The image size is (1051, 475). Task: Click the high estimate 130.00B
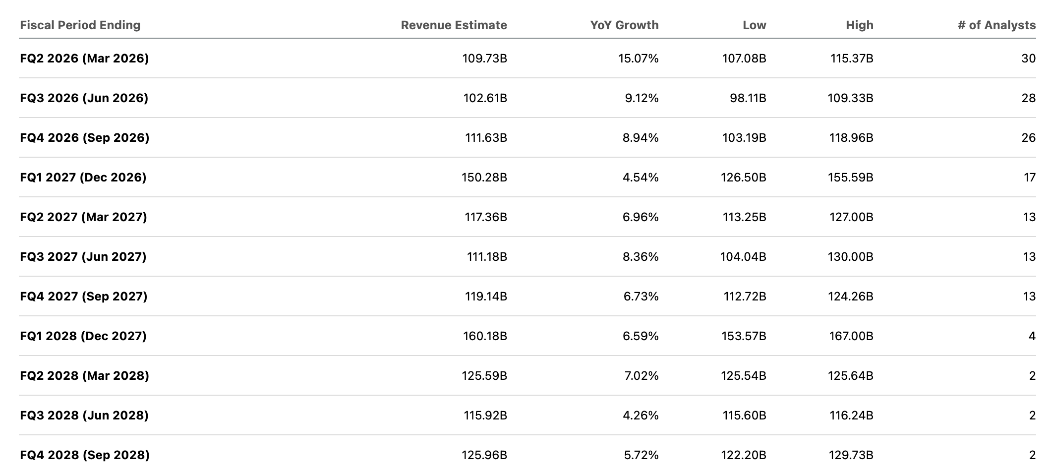[850, 257]
